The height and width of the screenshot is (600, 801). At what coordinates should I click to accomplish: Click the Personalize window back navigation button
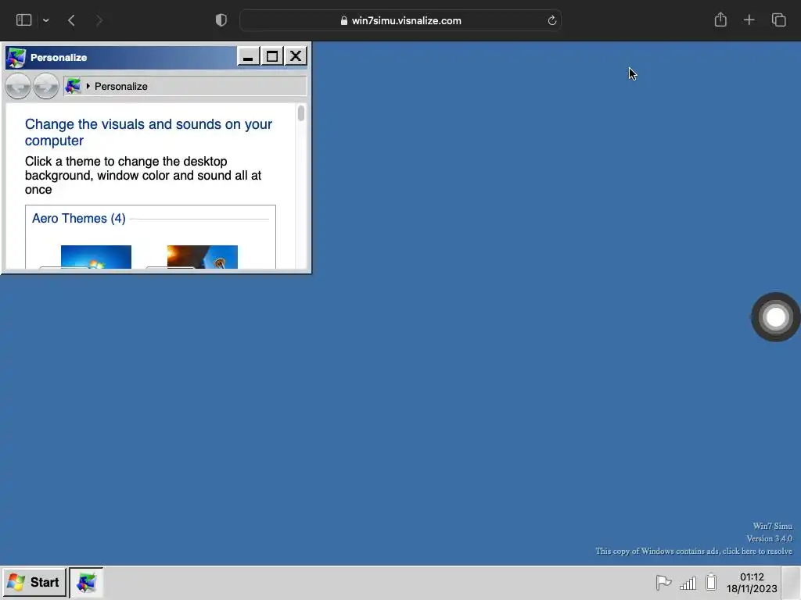18,86
